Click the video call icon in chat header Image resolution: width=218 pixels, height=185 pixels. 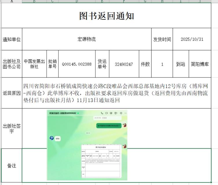(x=107, y=113)
